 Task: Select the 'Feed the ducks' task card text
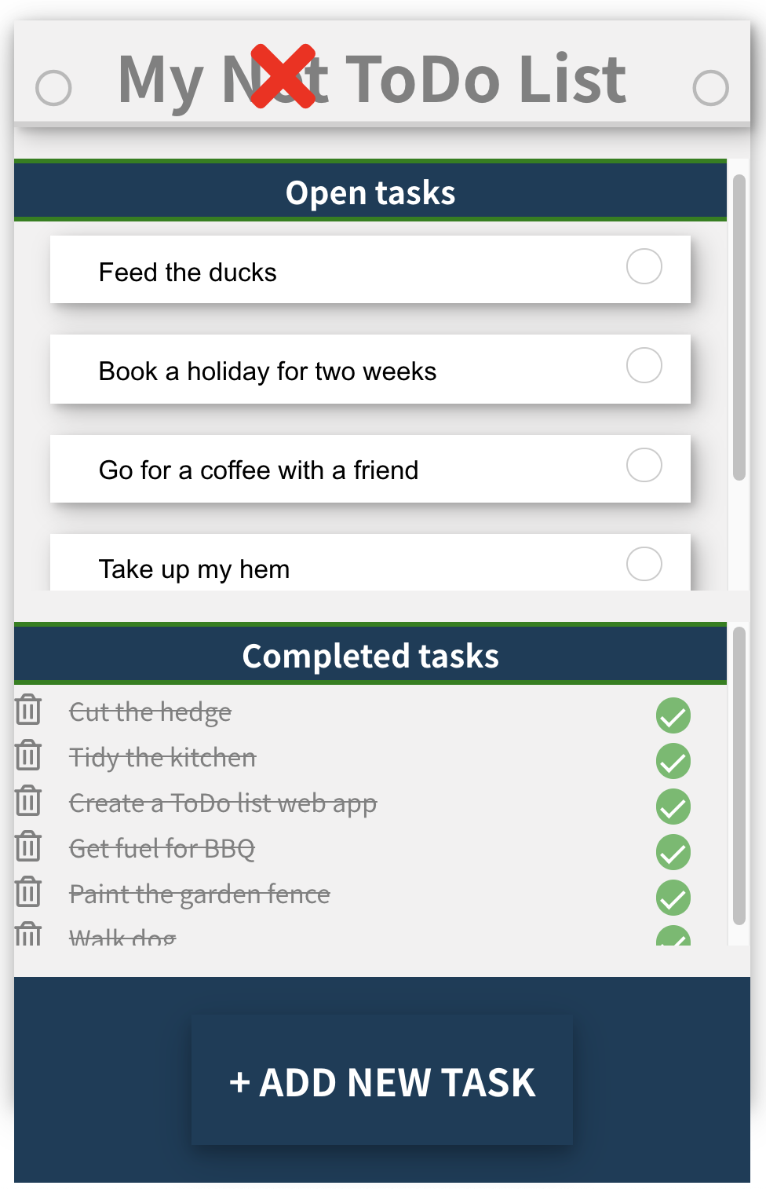tap(188, 273)
